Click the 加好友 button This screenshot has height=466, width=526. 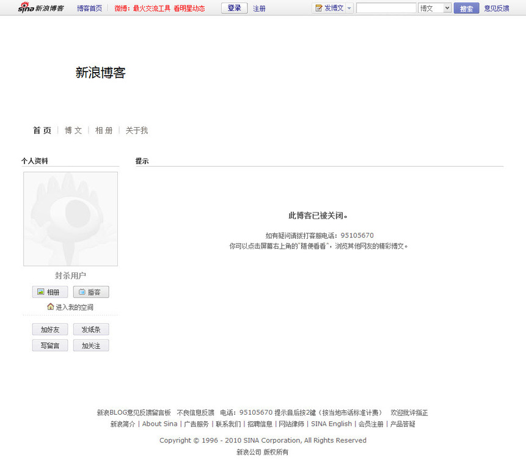(x=50, y=329)
